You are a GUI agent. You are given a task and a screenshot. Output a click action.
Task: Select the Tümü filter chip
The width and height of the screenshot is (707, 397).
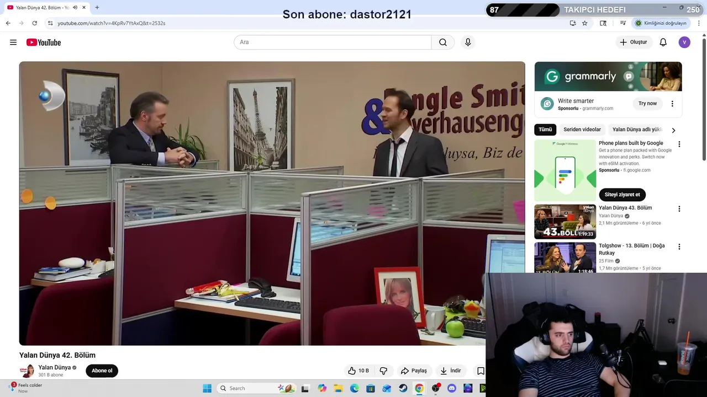[x=545, y=130]
